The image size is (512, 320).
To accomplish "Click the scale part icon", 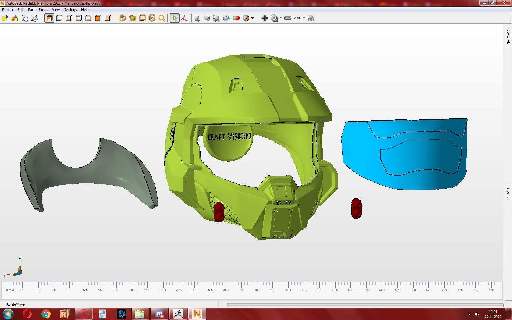I will 216,18.
